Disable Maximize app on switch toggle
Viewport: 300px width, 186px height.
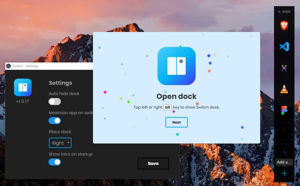(55, 121)
